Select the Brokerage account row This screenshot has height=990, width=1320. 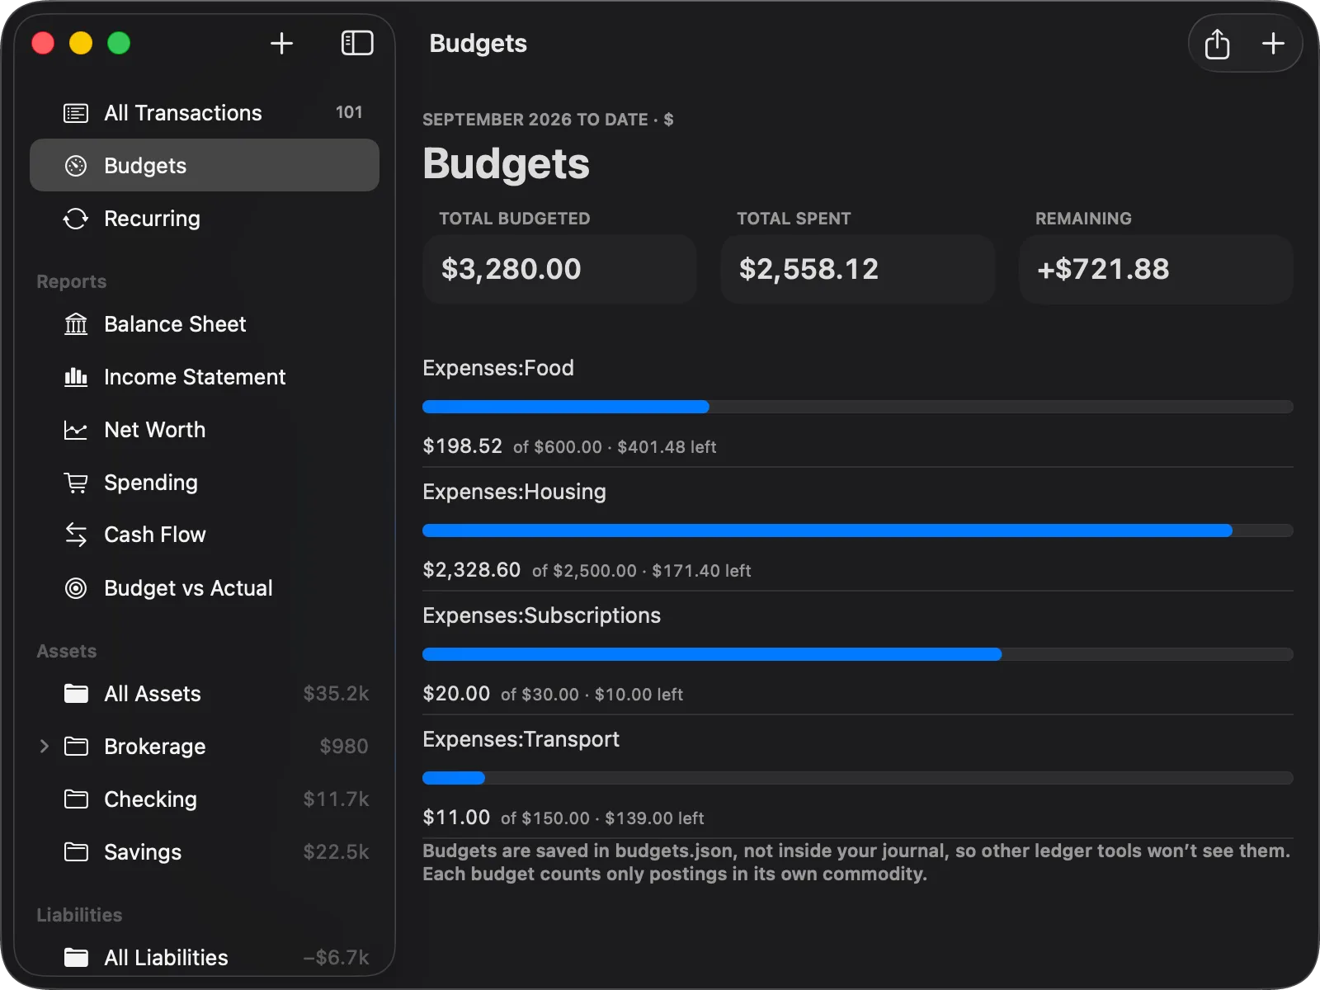(x=205, y=747)
